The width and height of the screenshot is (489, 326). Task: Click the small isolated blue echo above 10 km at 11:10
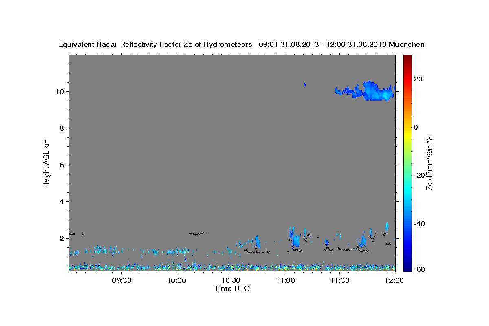pos(304,84)
